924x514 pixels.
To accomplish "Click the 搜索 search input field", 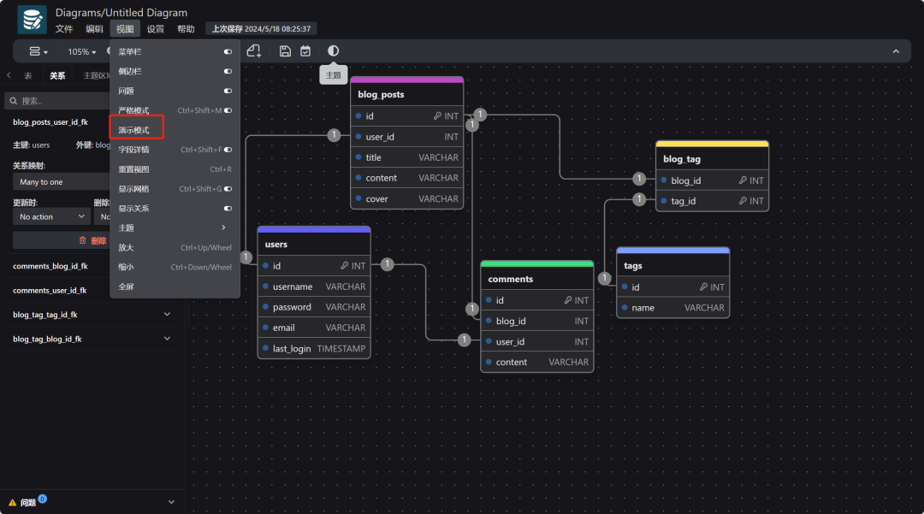I will pyautogui.click(x=94, y=101).
